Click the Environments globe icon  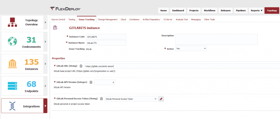[12, 42]
